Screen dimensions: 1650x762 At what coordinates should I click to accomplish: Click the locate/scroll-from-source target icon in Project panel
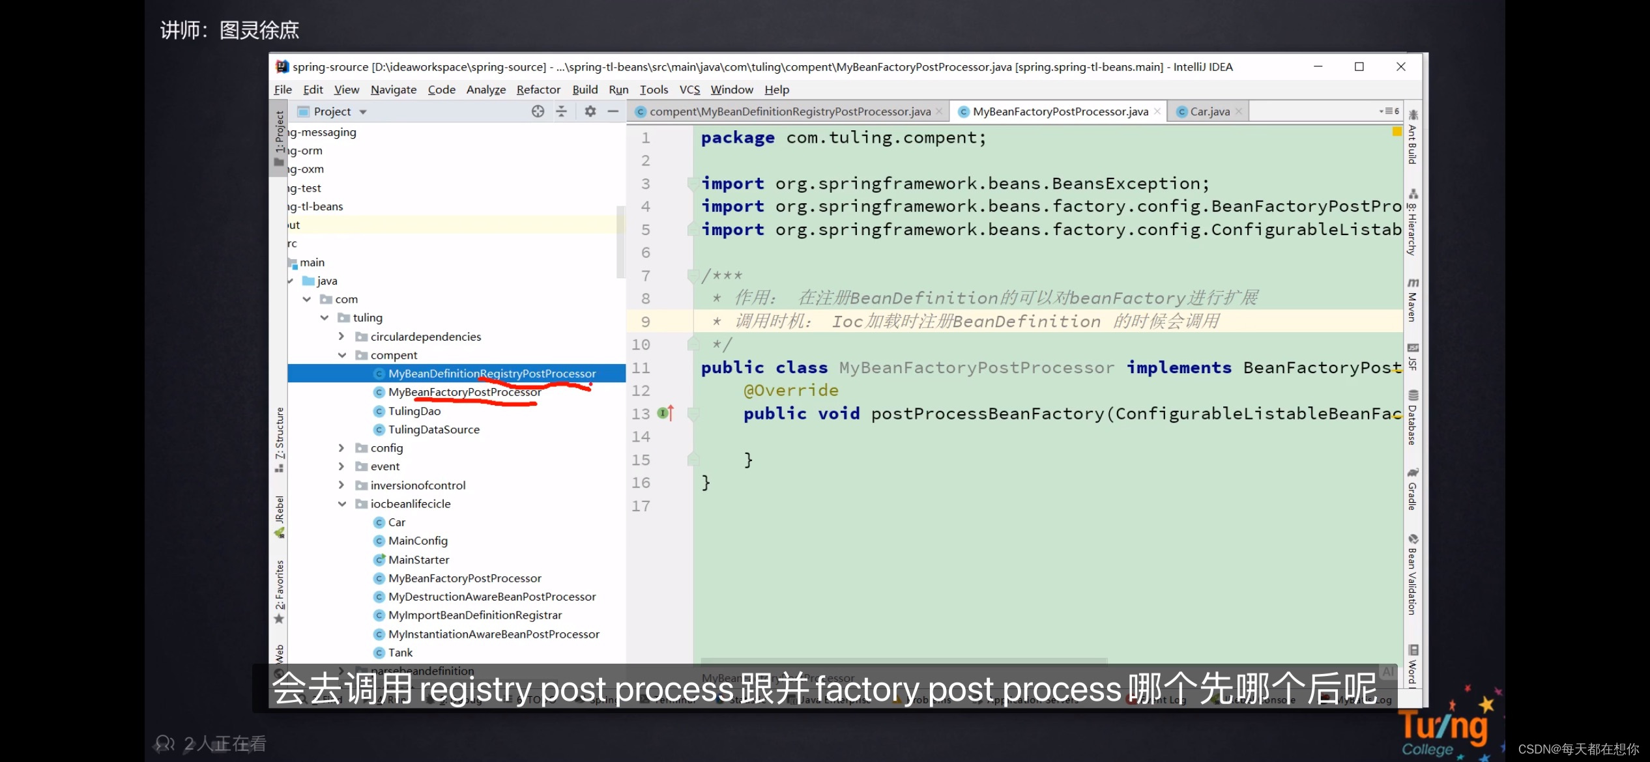[538, 111]
